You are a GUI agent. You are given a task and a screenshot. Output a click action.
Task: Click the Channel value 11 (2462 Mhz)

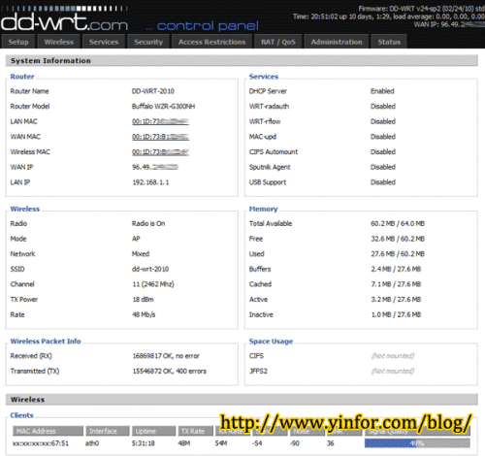(153, 284)
